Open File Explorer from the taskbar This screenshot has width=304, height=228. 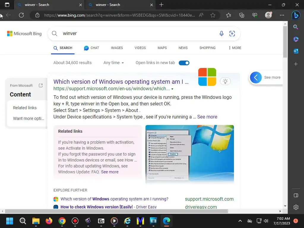pyautogui.click(x=36, y=221)
